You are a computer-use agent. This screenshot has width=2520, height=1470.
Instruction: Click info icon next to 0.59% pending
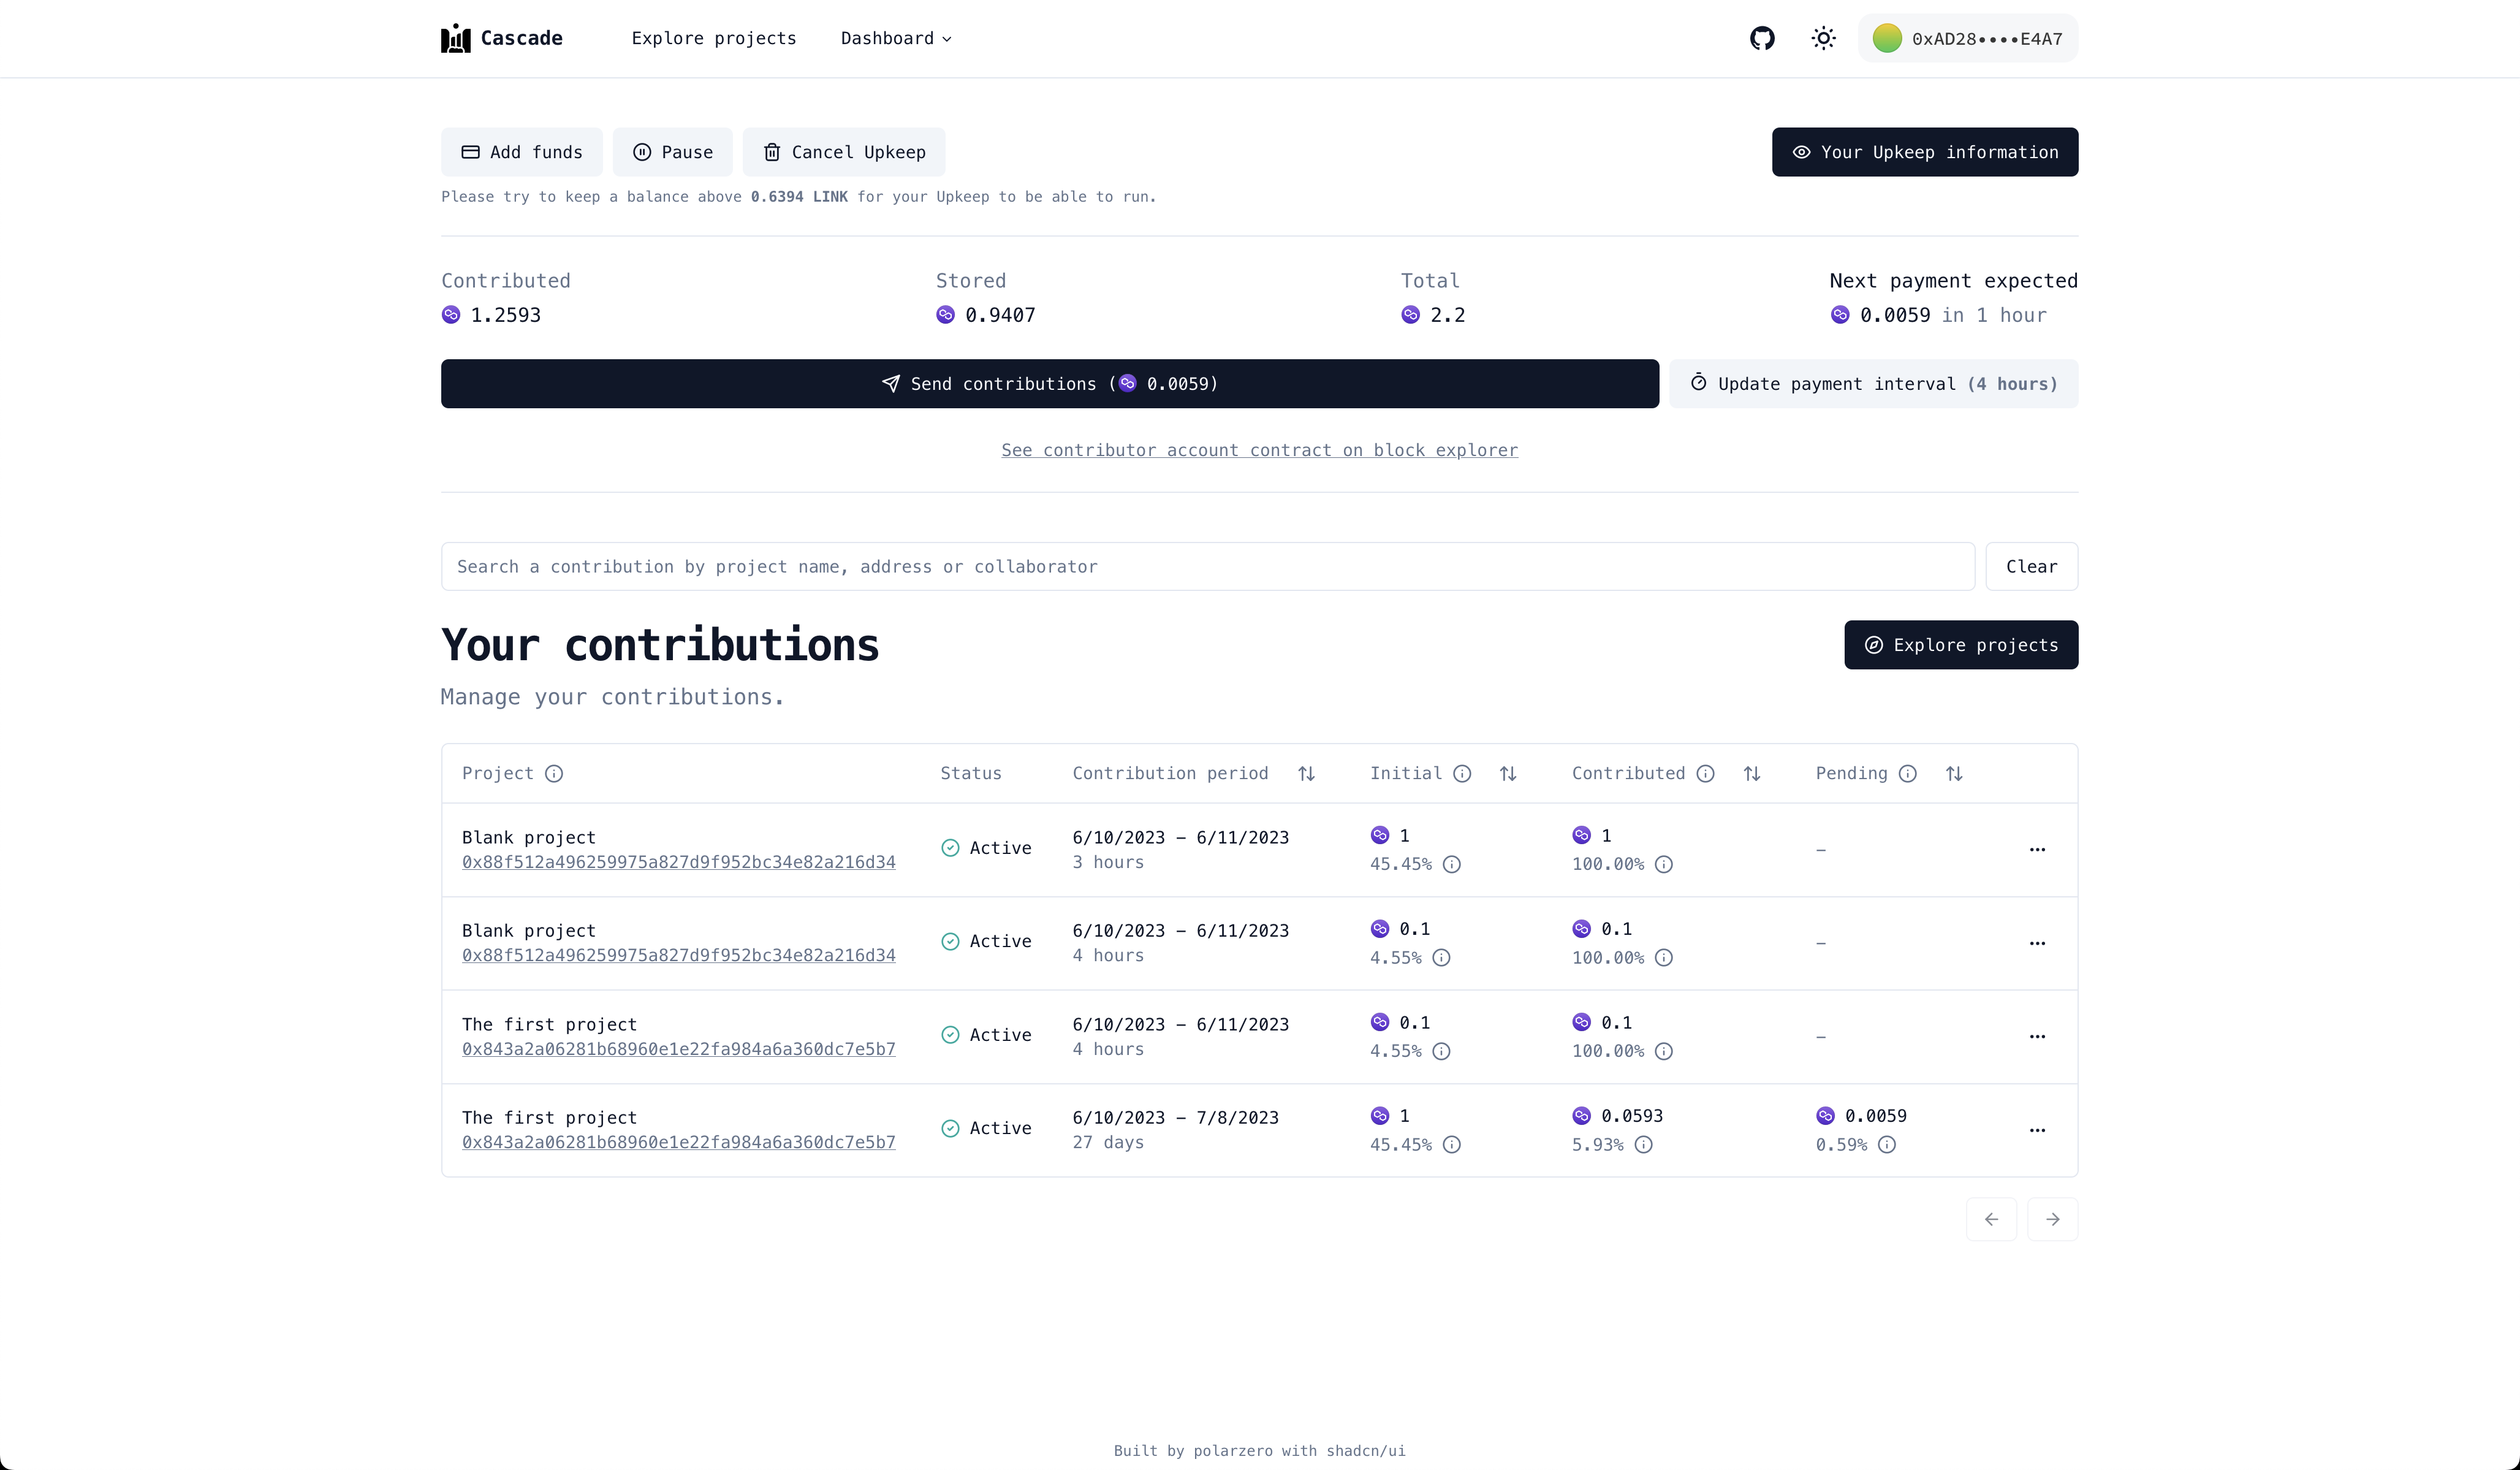(x=1886, y=1145)
